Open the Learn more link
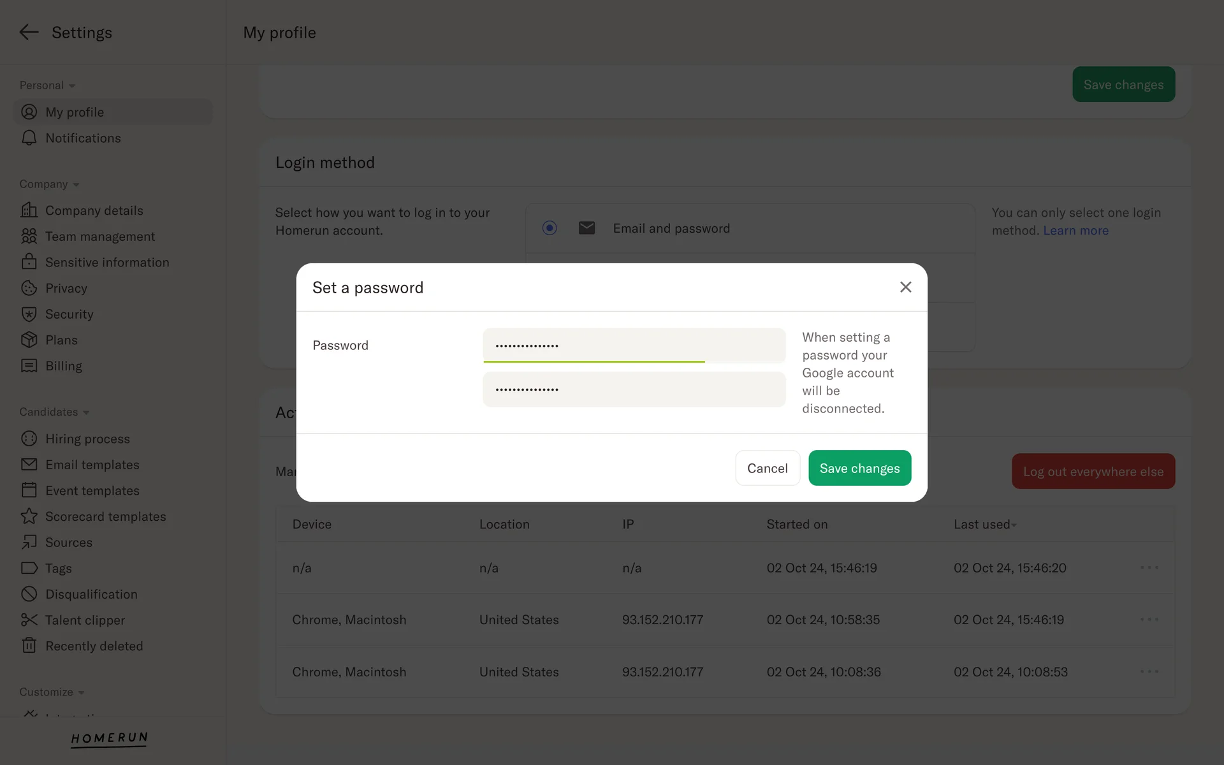Viewport: 1224px width, 765px height. 1075,231
